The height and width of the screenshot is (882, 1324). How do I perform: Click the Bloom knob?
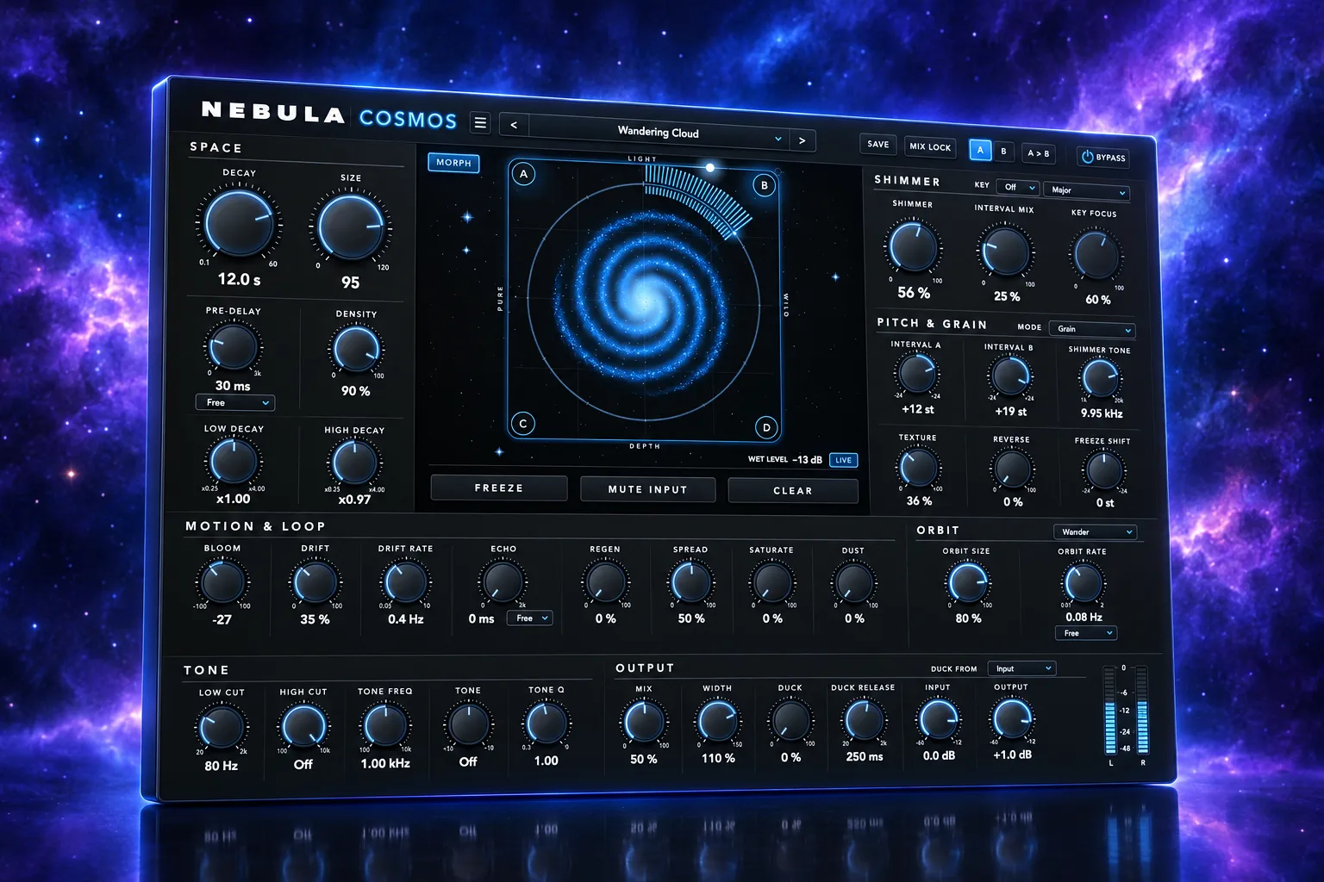coord(222,581)
